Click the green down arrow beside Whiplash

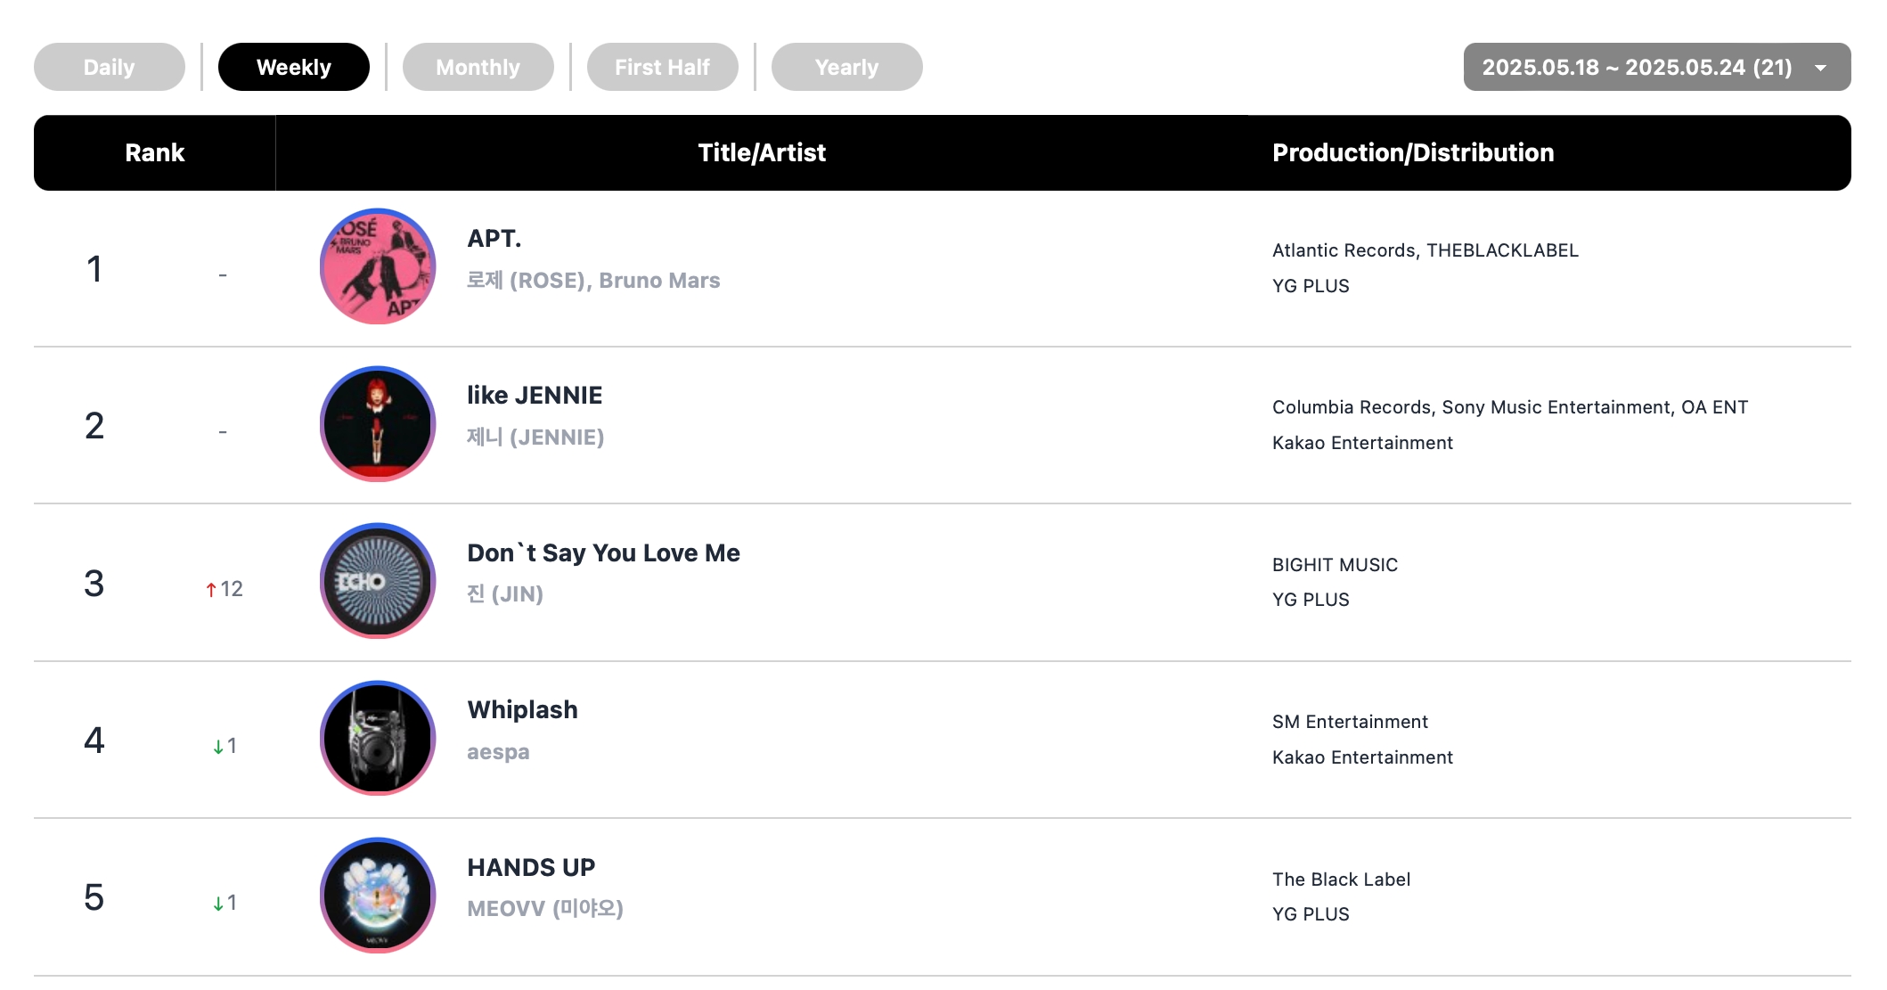coord(218,747)
